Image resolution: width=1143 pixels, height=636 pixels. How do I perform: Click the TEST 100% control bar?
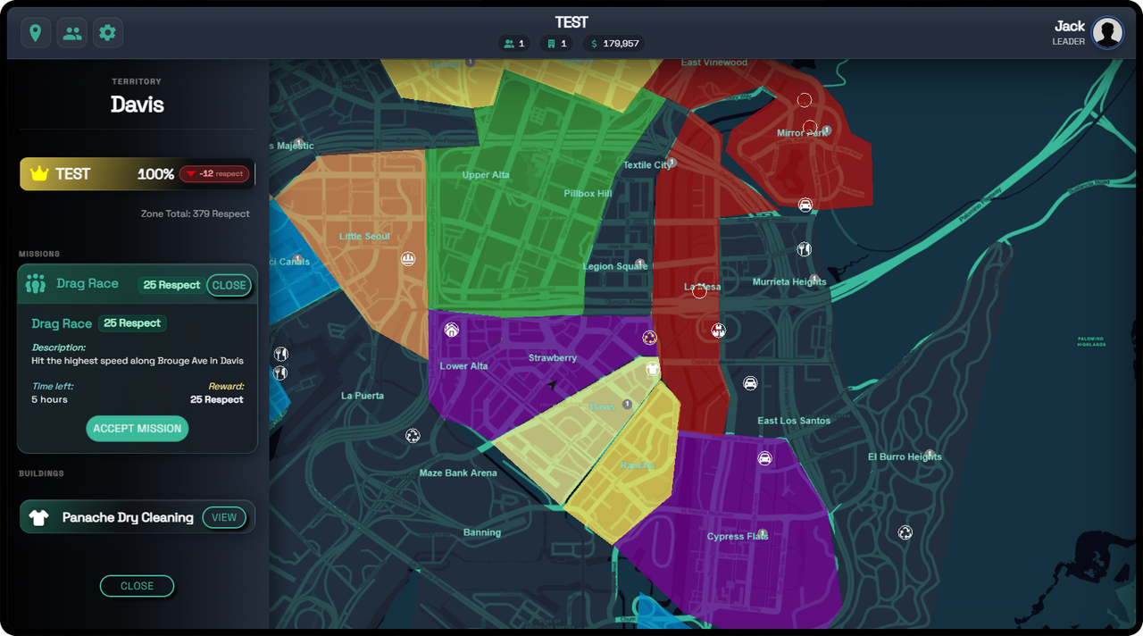pyautogui.click(x=138, y=174)
